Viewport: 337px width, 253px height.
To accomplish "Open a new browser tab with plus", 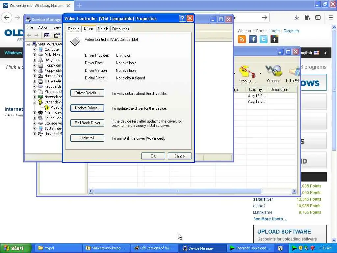I will coord(79,5).
